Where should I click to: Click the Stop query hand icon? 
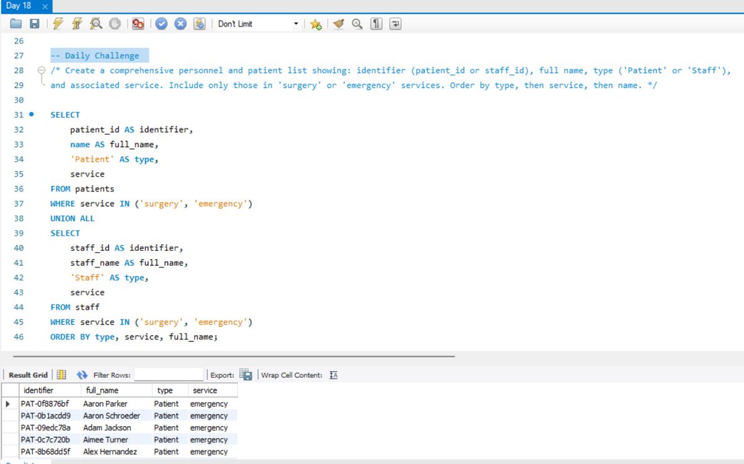(x=115, y=24)
